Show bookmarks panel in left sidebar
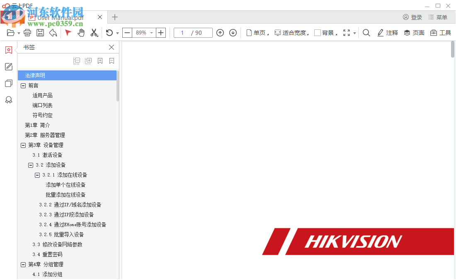456x280 pixels. coord(9,50)
